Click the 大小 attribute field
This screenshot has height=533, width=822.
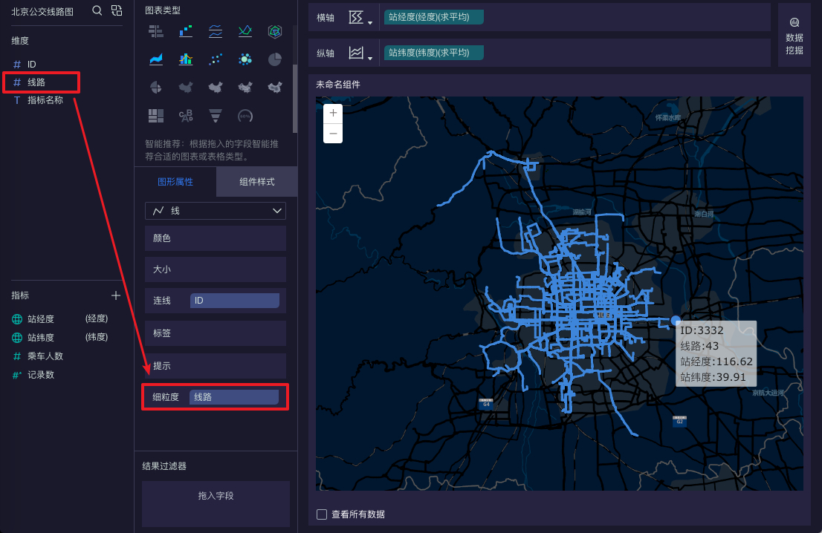216,269
